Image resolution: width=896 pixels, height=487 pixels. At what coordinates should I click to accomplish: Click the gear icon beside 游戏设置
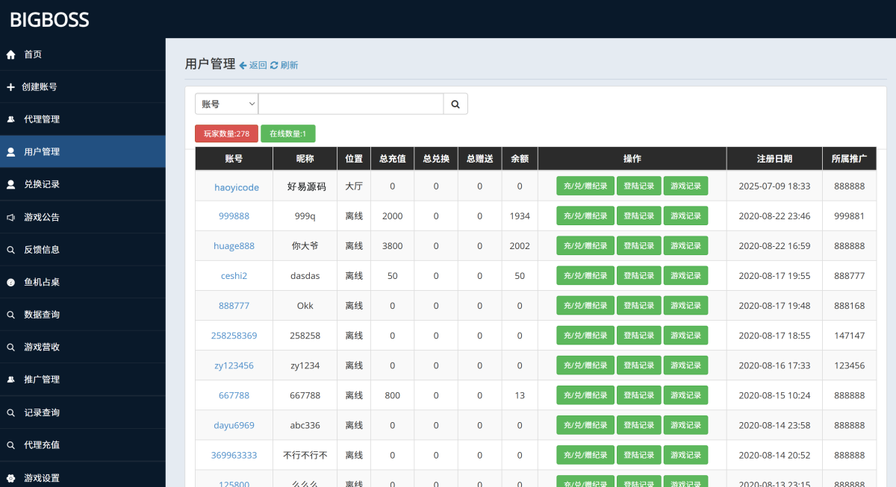[x=11, y=478]
